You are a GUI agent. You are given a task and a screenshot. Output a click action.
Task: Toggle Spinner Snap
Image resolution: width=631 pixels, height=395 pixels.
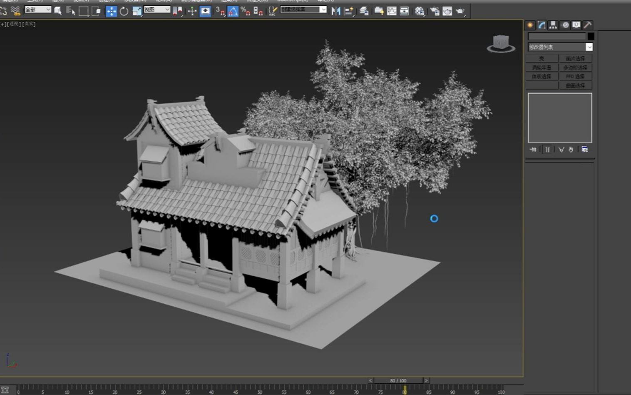pos(258,11)
